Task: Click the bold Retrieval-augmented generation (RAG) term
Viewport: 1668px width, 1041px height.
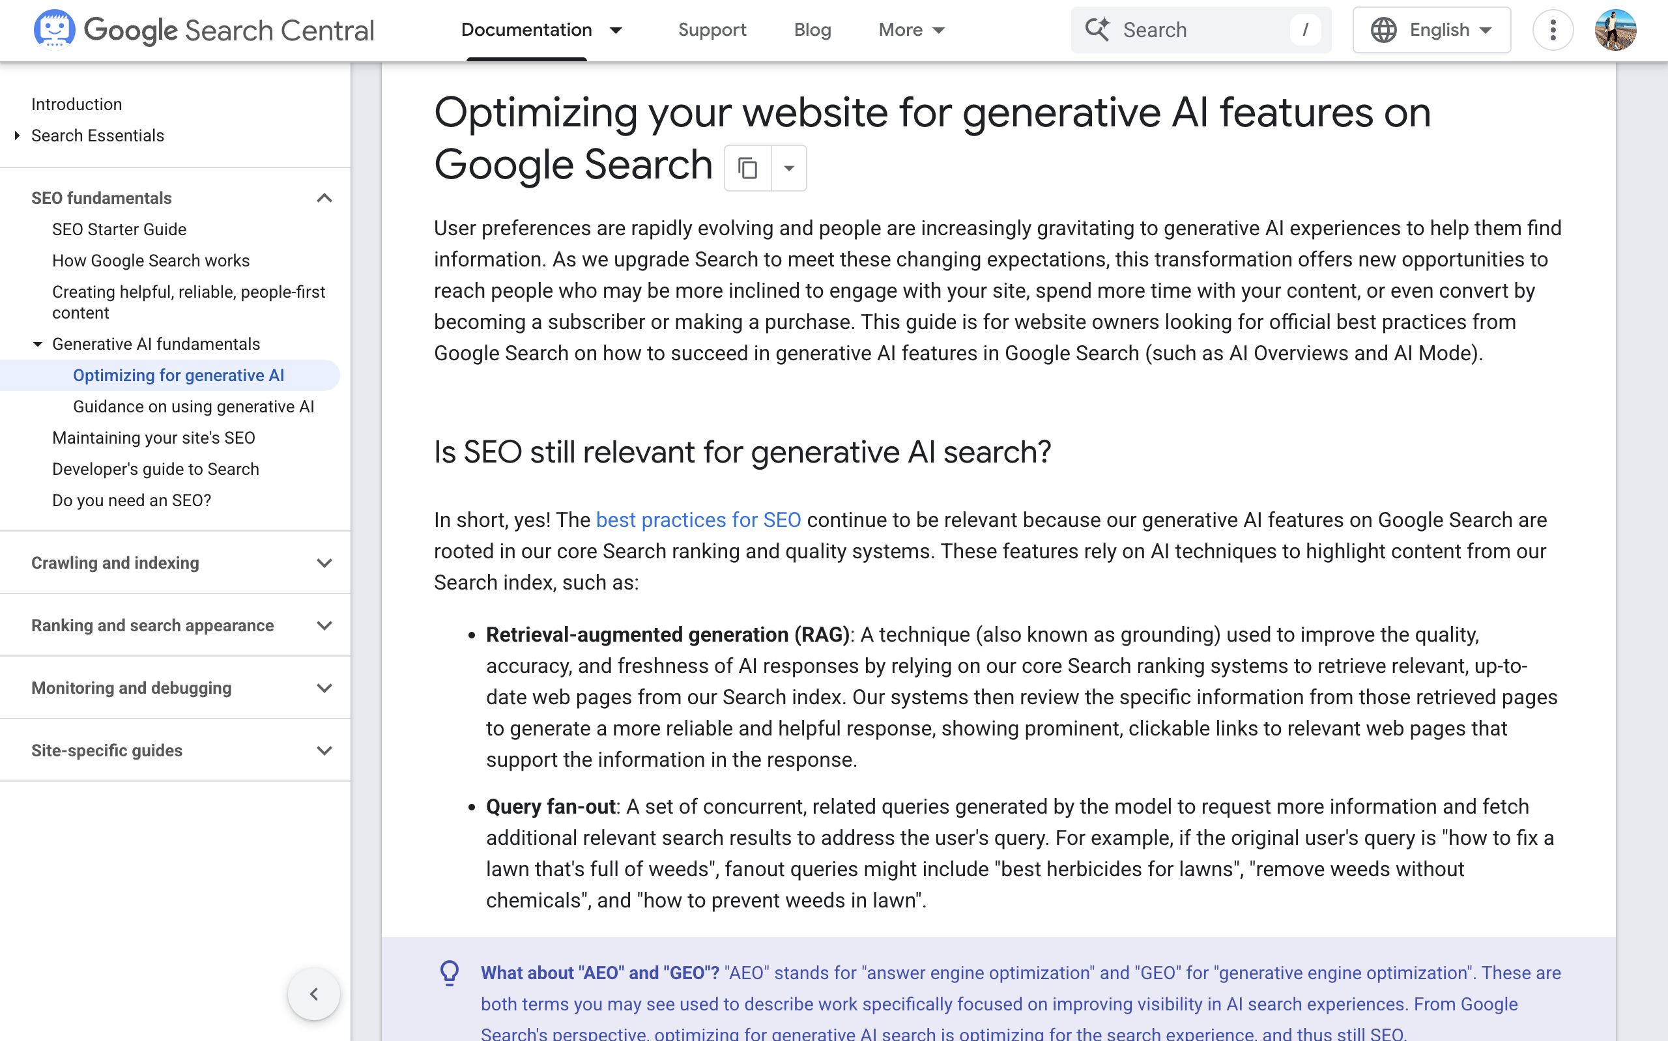Action: coord(668,635)
